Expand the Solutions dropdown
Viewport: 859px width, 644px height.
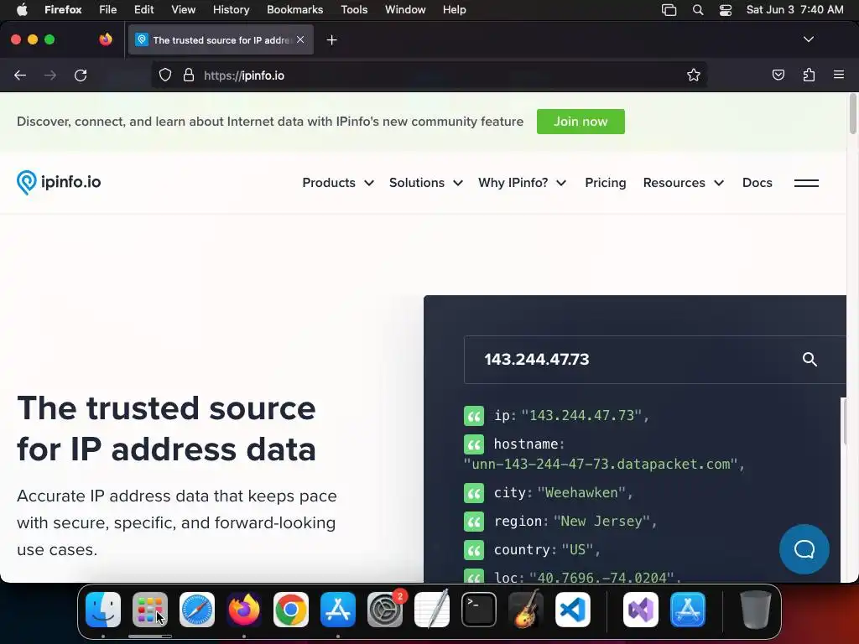pos(425,183)
